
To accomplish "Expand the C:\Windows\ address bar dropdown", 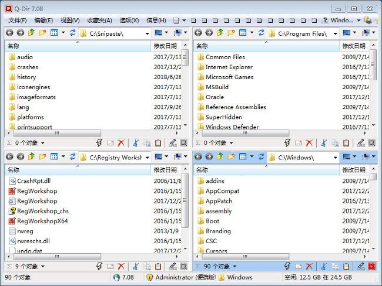I will click(x=334, y=157).
